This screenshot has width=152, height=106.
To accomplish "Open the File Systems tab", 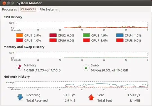I will [x=49, y=9].
